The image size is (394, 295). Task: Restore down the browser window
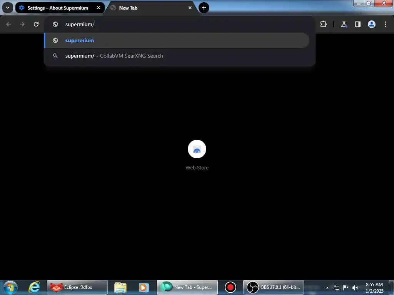369,3
